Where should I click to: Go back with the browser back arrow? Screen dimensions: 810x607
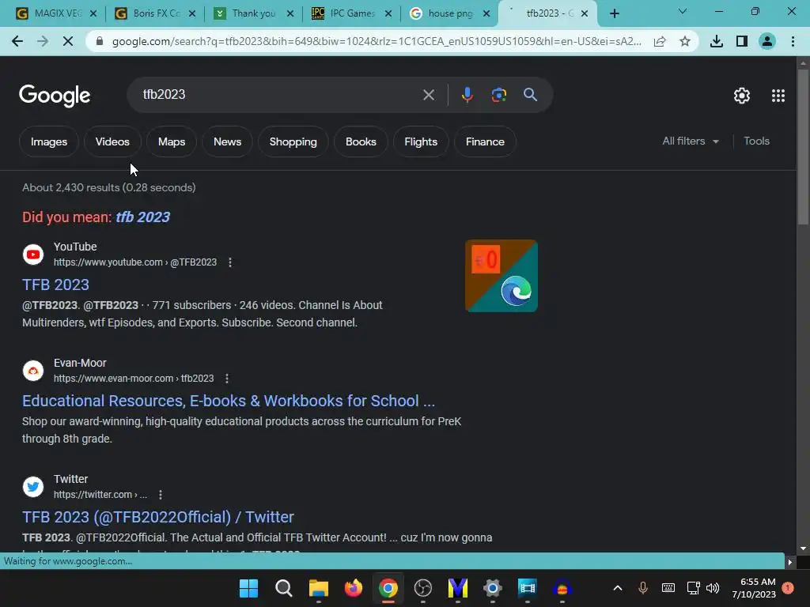pyautogui.click(x=17, y=41)
